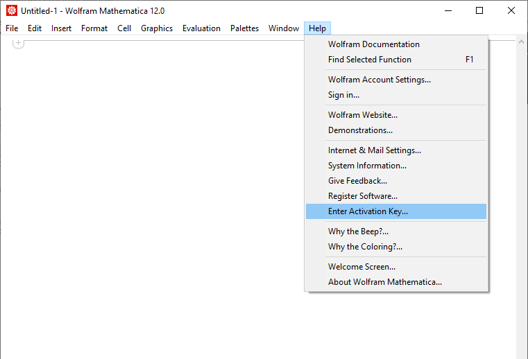Click the scrollbar up arrow
Image resolution: width=528 pixels, height=359 pixels.
(x=521, y=42)
